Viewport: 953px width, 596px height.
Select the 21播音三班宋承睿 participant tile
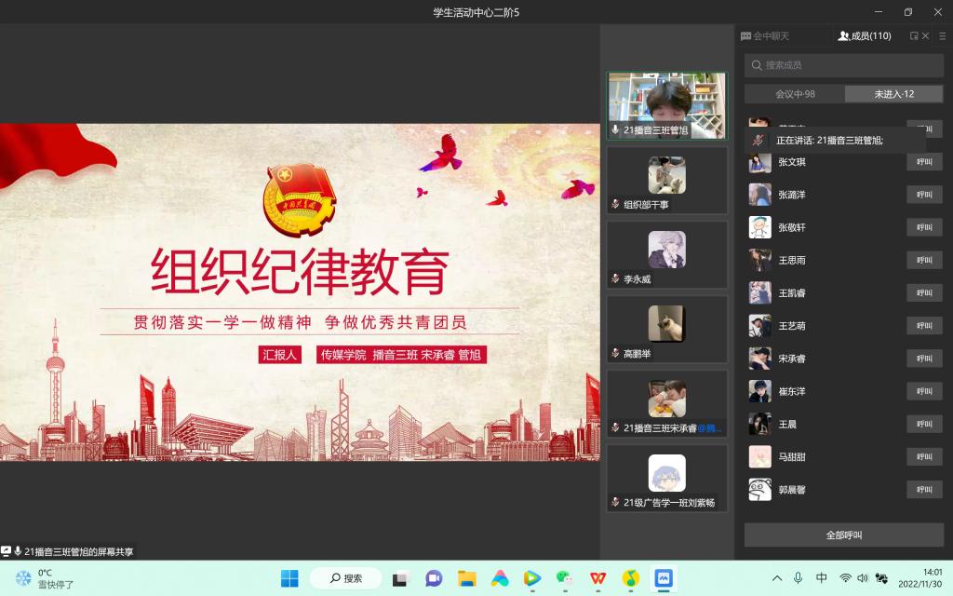click(666, 404)
